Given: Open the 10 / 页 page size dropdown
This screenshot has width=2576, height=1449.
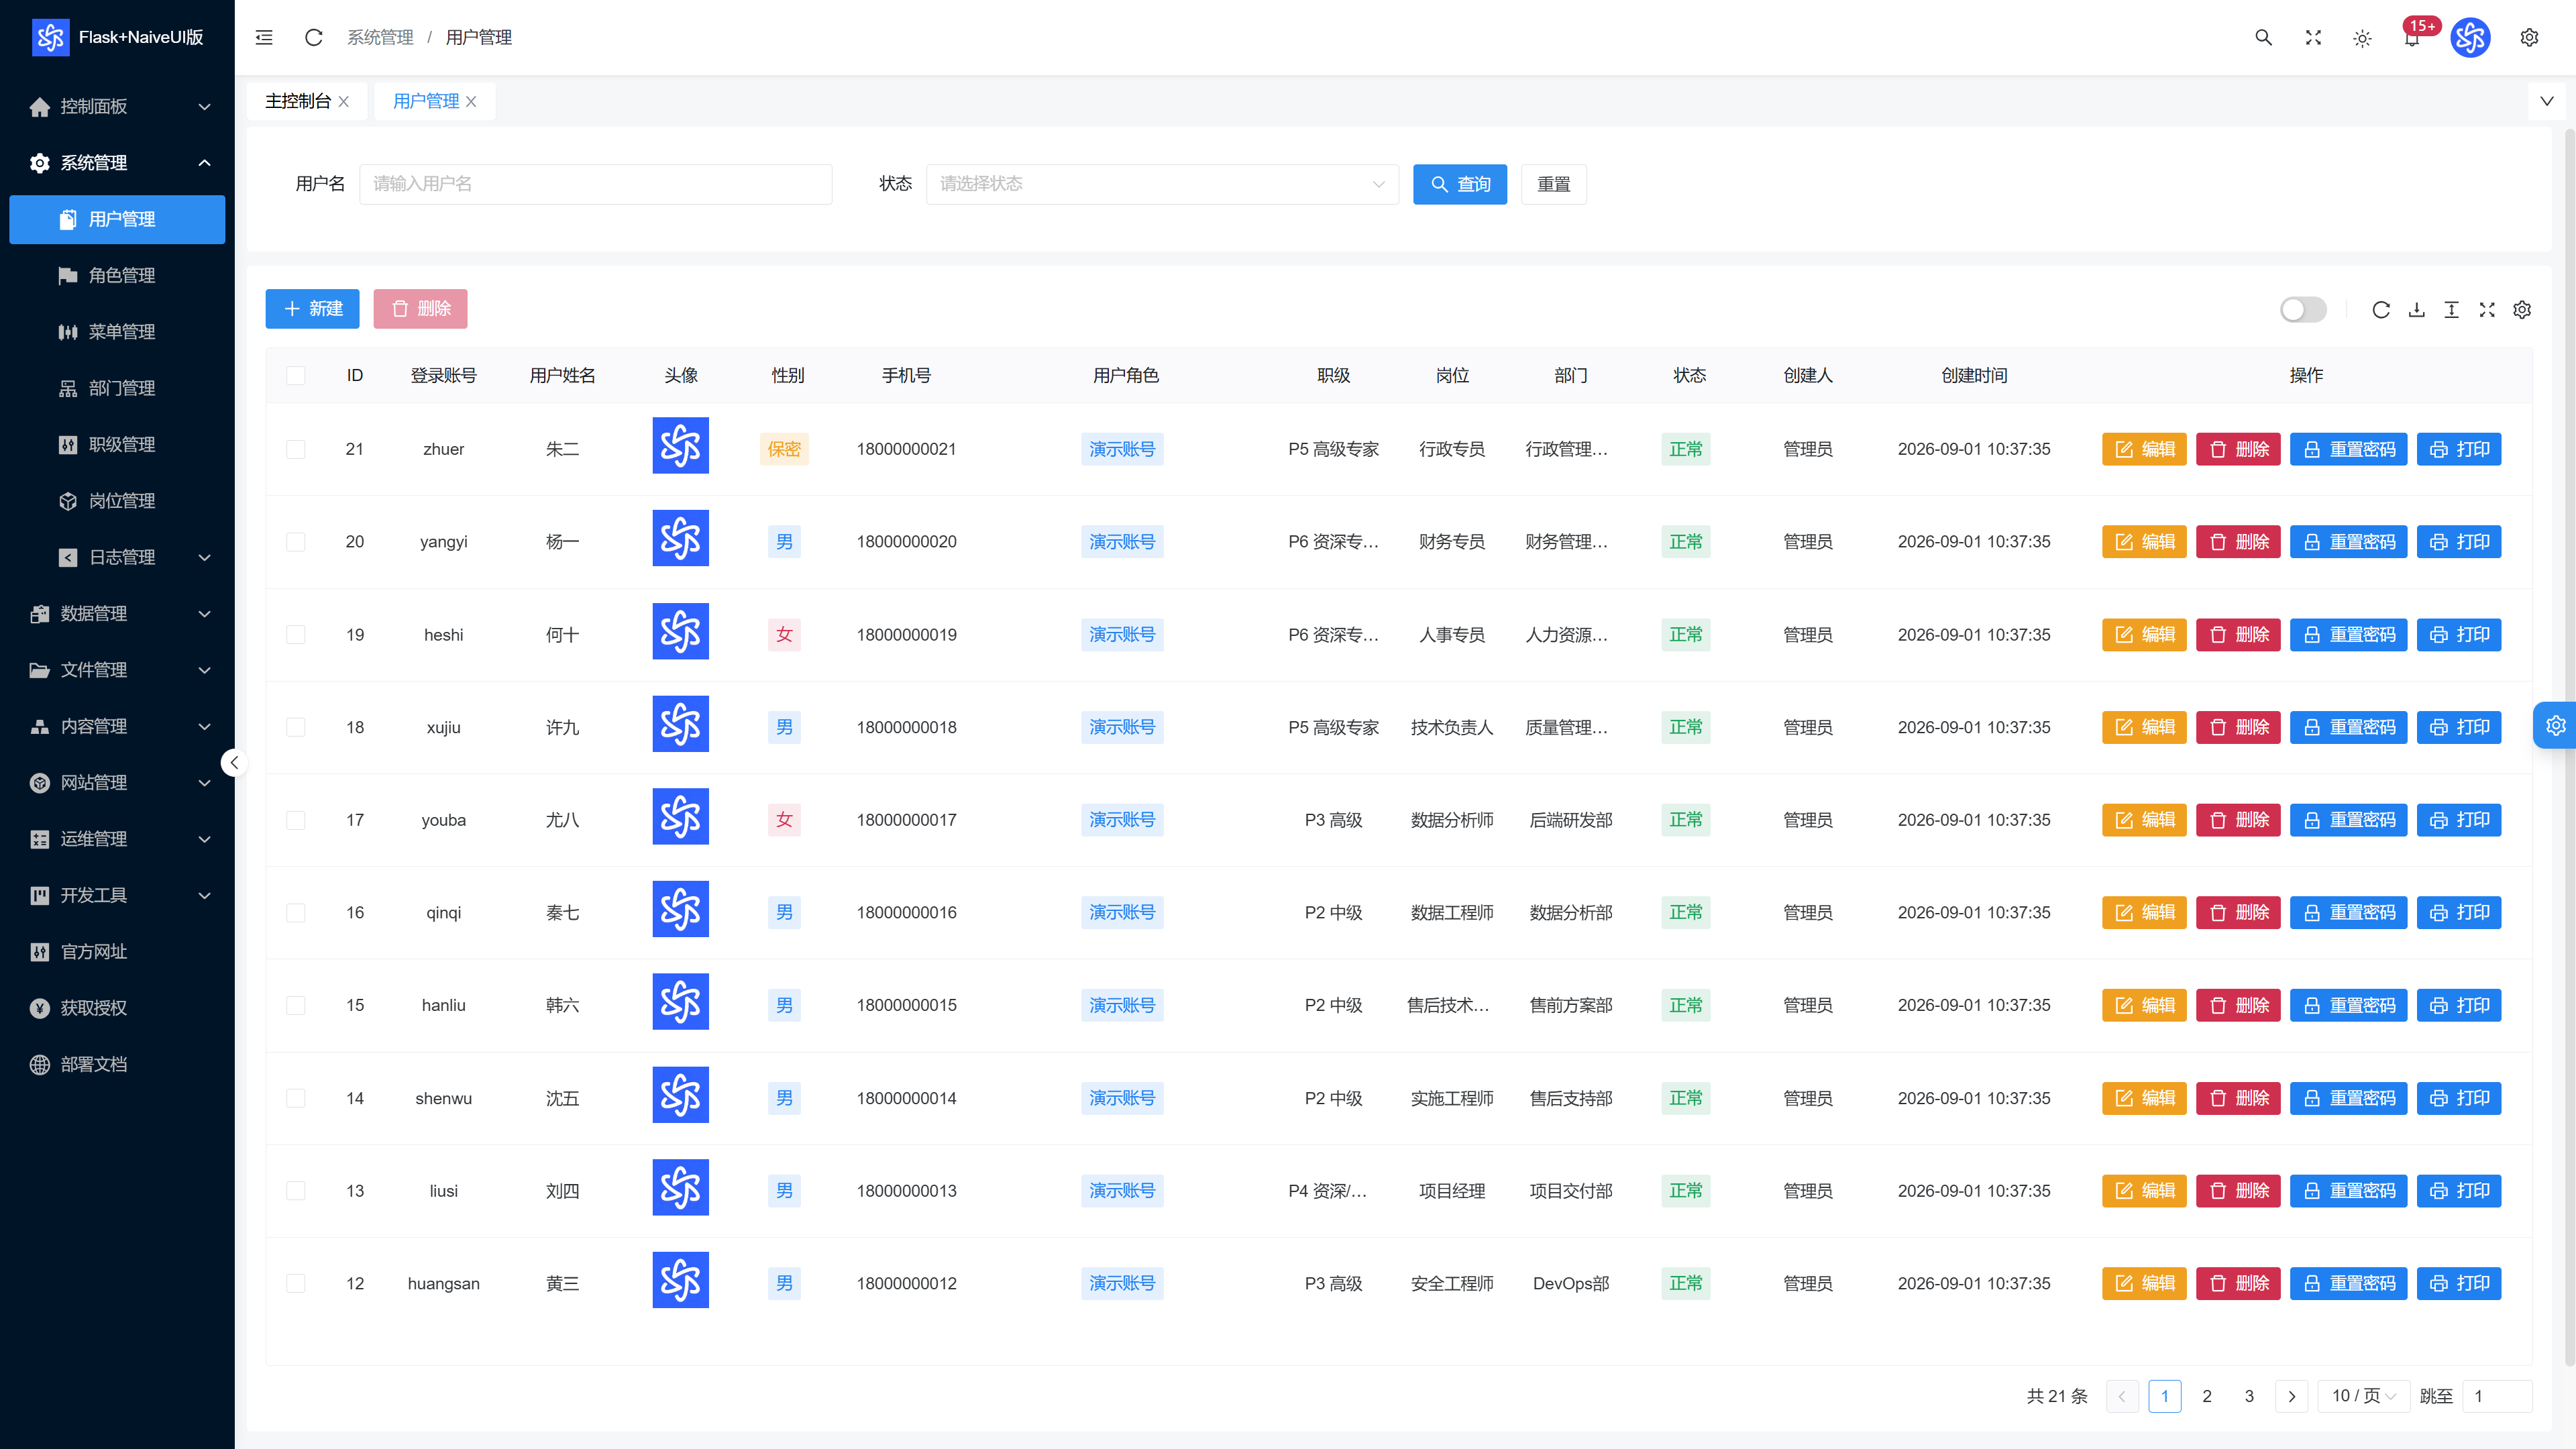Looking at the screenshot, I should [2363, 1396].
